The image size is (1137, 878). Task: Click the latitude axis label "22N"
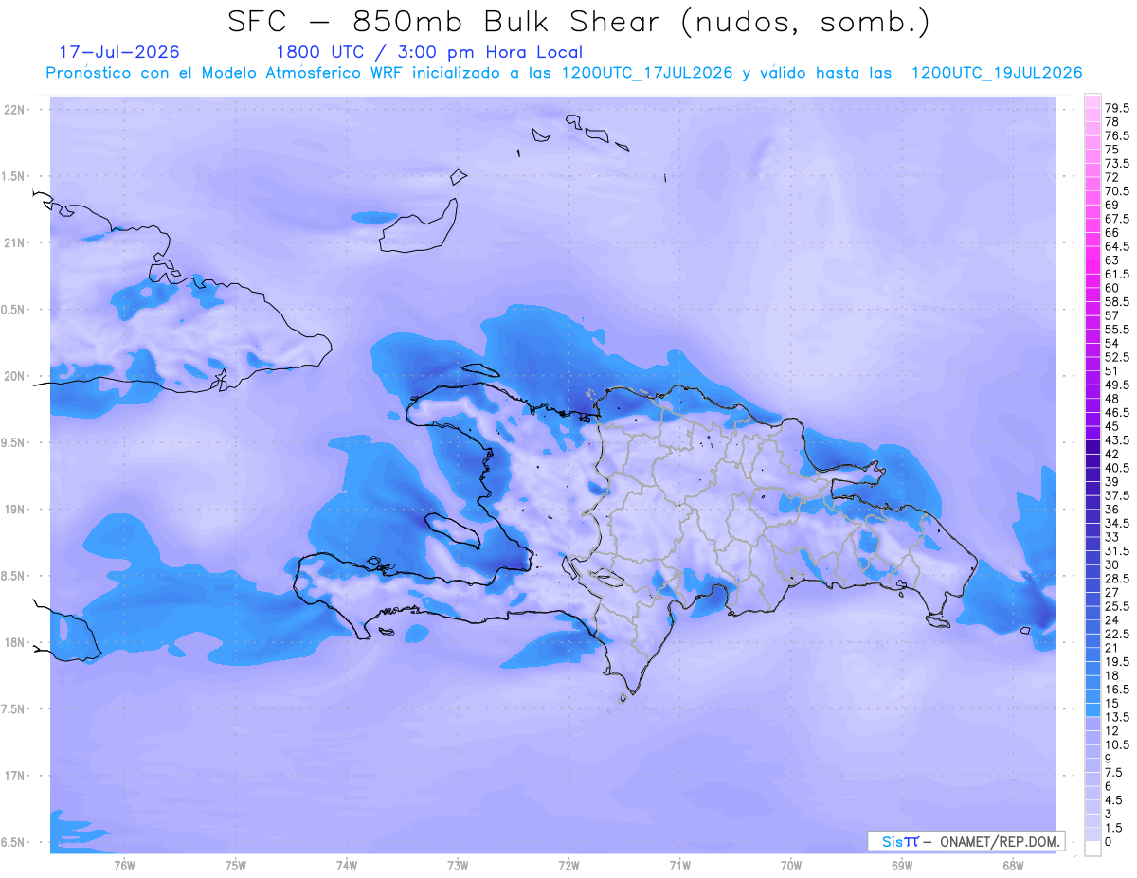(14, 110)
